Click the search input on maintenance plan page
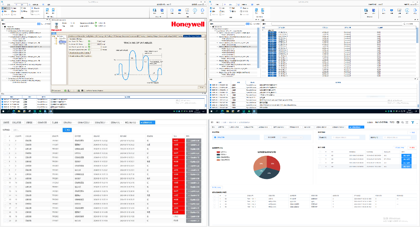The width and height of the screenshot is (420, 227). (x=37, y=130)
